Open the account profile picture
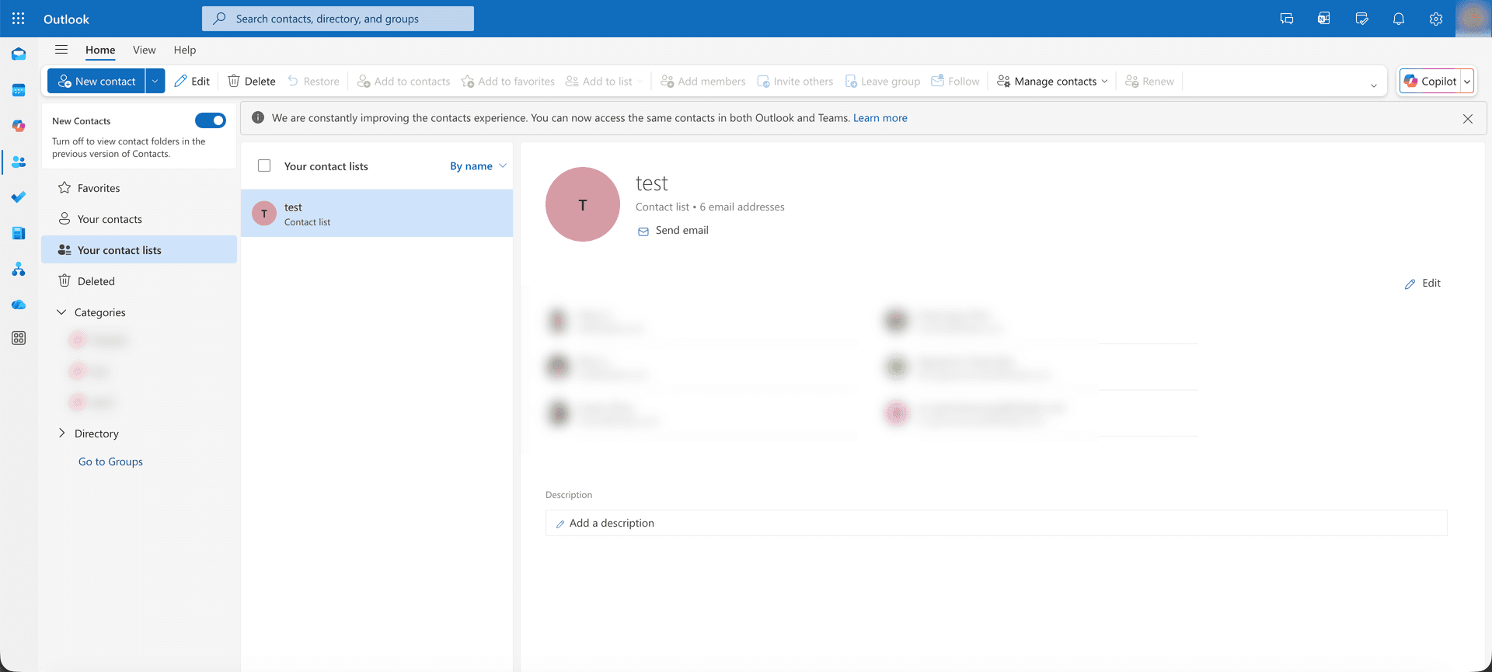 pyautogui.click(x=1473, y=19)
